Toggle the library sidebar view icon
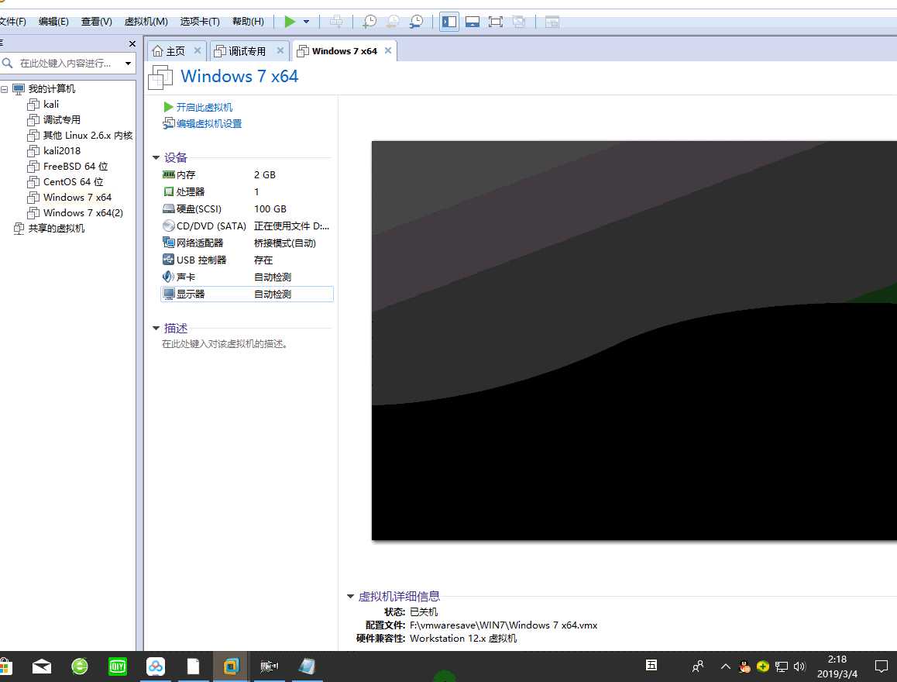Image resolution: width=897 pixels, height=682 pixels. [x=449, y=22]
